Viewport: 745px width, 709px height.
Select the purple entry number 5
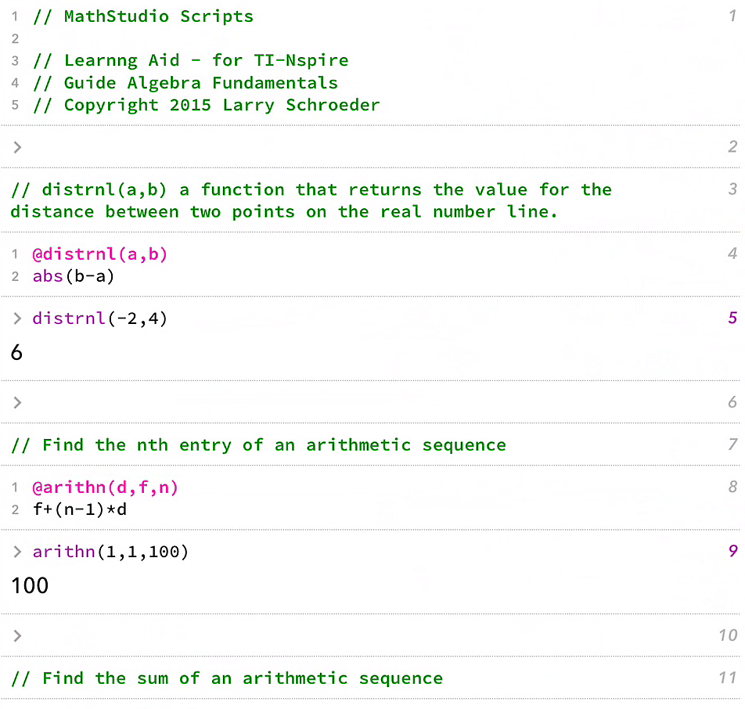point(732,318)
